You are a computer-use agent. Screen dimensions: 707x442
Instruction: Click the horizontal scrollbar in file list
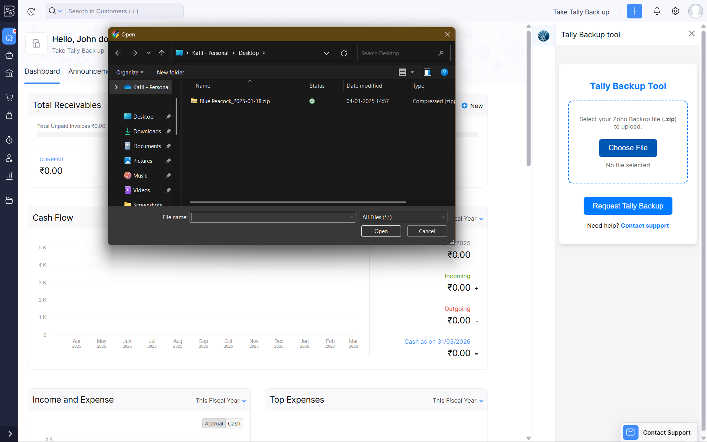pos(298,202)
